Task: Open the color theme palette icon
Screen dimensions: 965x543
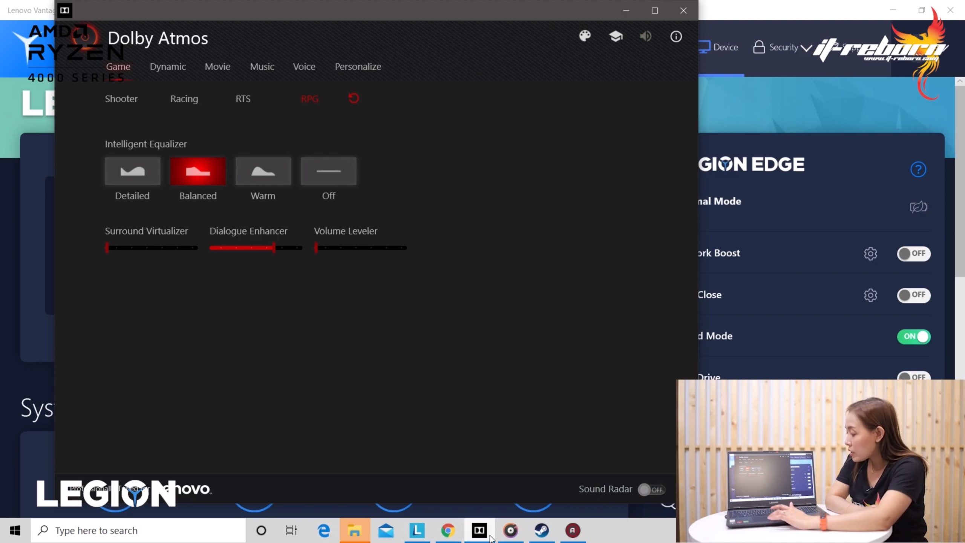Action: tap(585, 36)
